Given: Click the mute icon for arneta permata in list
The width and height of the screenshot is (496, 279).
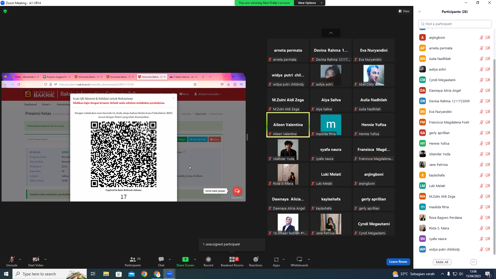Looking at the screenshot, I should click(482, 48).
